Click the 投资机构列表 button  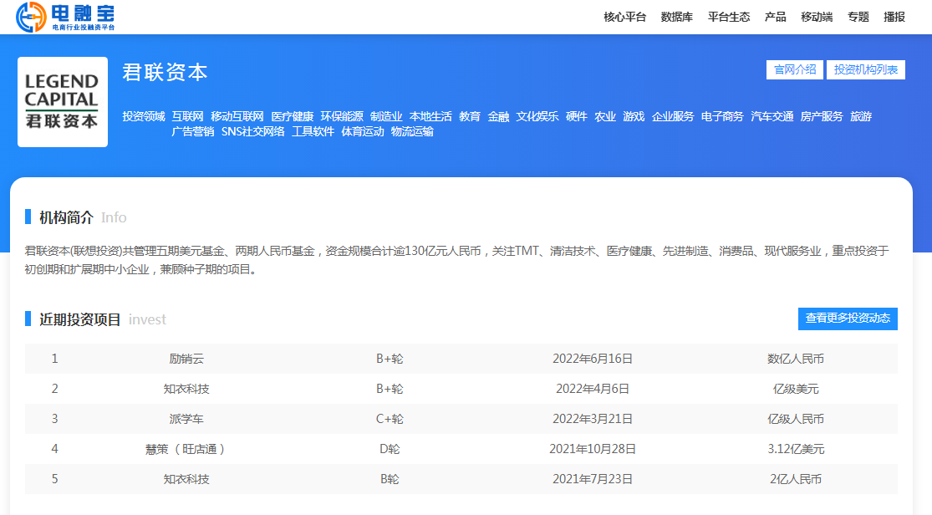[866, 69]
